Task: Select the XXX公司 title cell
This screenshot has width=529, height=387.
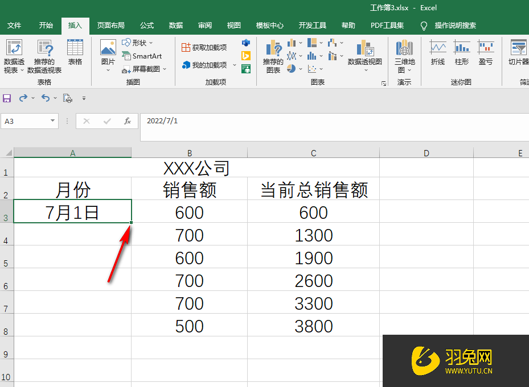Action: point(196,168)
